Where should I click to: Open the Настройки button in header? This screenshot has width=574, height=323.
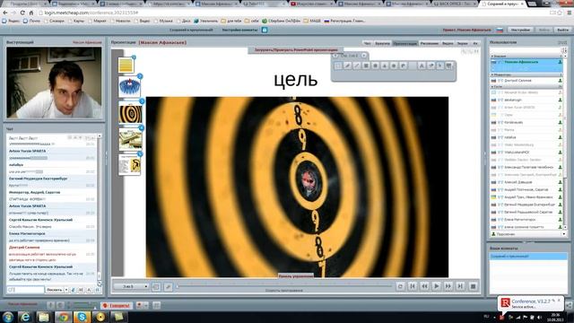520,30
